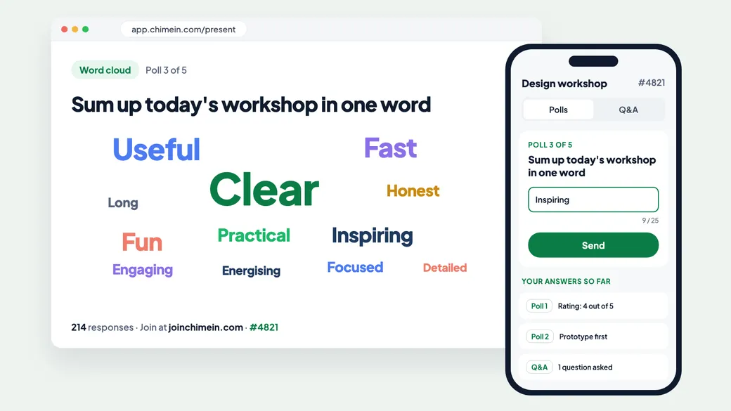731x411 pixels.
Task: Click the word Useful in the cloud
Action: click(x=156, y=149)
